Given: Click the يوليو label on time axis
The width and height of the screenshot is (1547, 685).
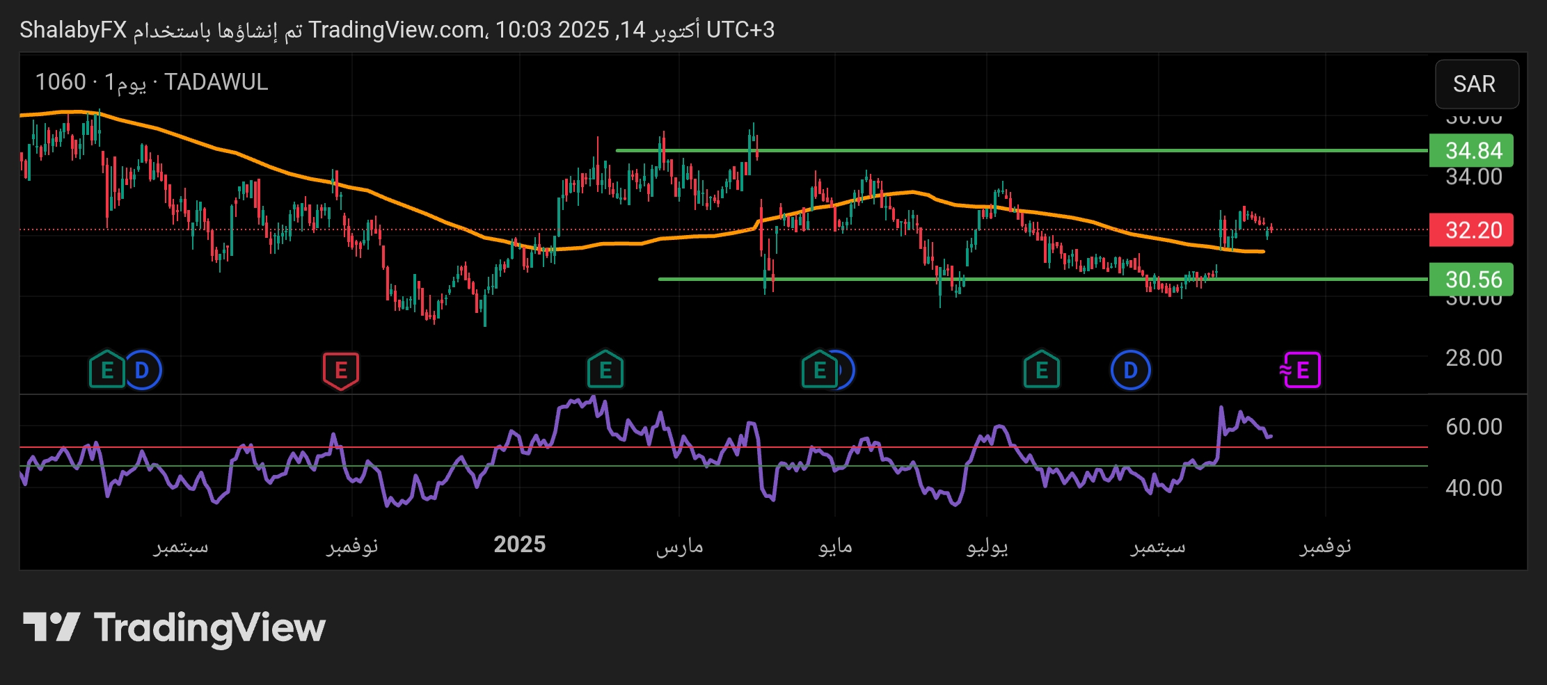Looking at the screenshot, I should coord(987,547).
